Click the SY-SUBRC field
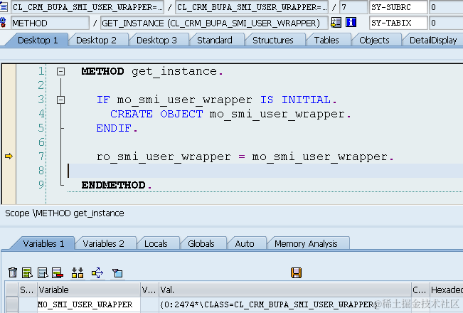 398,7
